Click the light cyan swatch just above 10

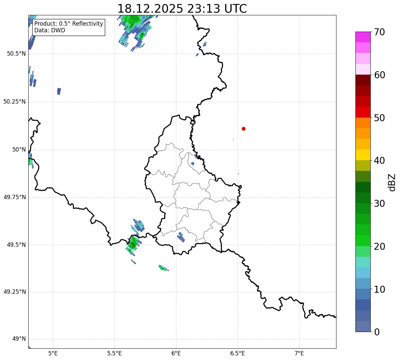(x=363, y=283)
